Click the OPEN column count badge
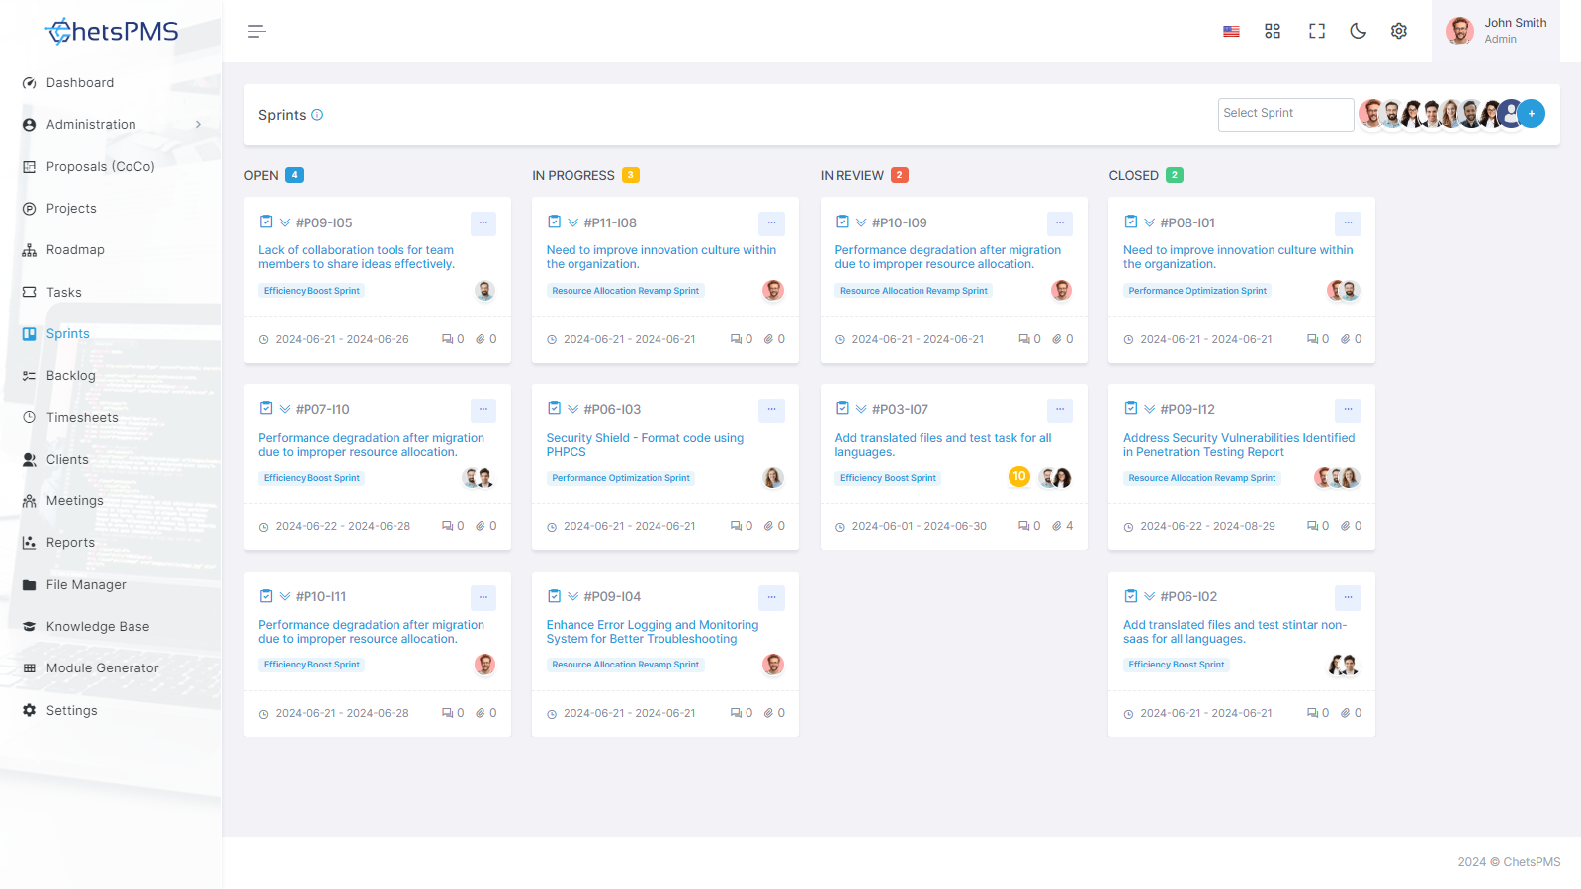Image resolution: width=1581 pixels, height=889 pixels. coord(294,175)
